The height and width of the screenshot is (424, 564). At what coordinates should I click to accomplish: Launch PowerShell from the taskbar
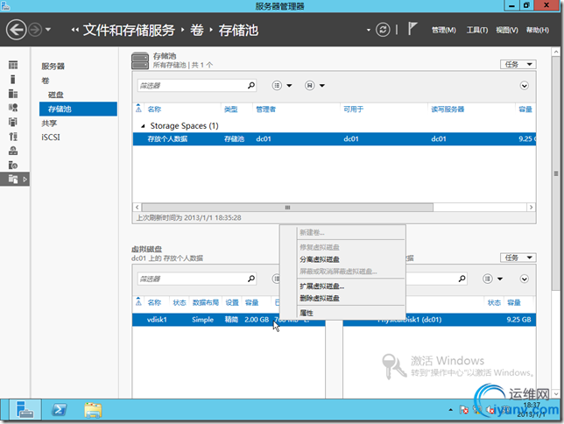[x=60, y=409]
